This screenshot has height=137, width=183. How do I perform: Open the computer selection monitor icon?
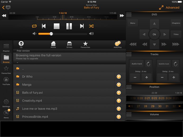click(8, 8)
